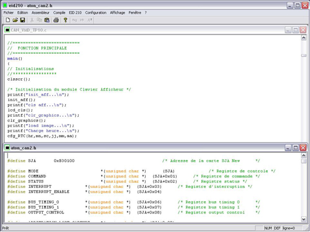Click the printf "Charge heure..." line
Image resolution: width=310 pixels, height=232 pixels.
(43, 131)
